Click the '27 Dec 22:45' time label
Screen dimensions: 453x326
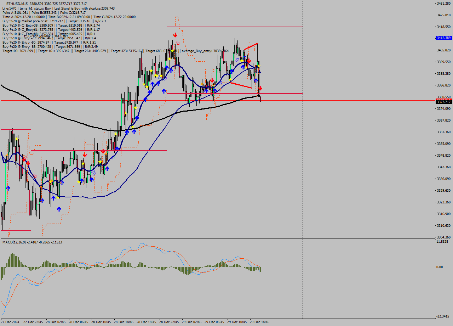(33, 322)
